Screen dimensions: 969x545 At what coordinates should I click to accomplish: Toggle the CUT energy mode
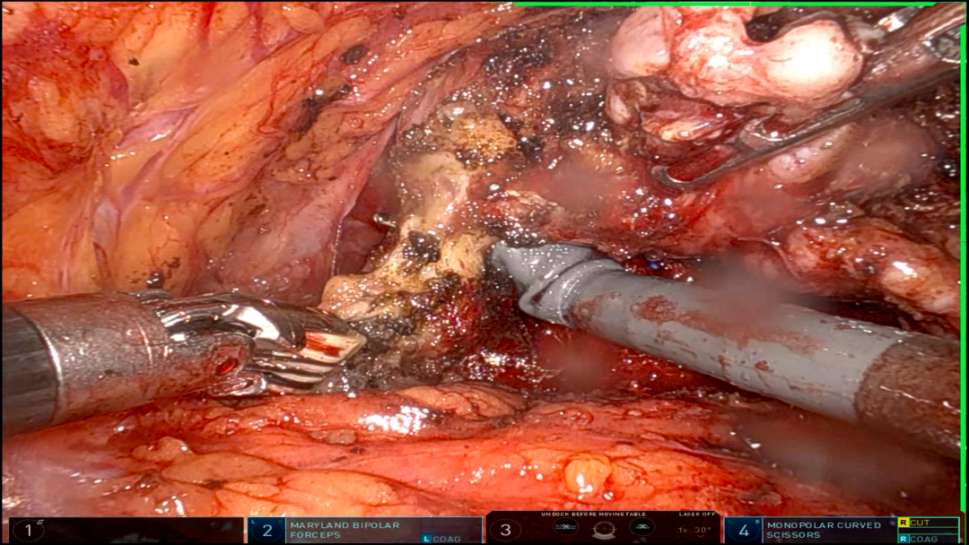[x=929, y=523]
